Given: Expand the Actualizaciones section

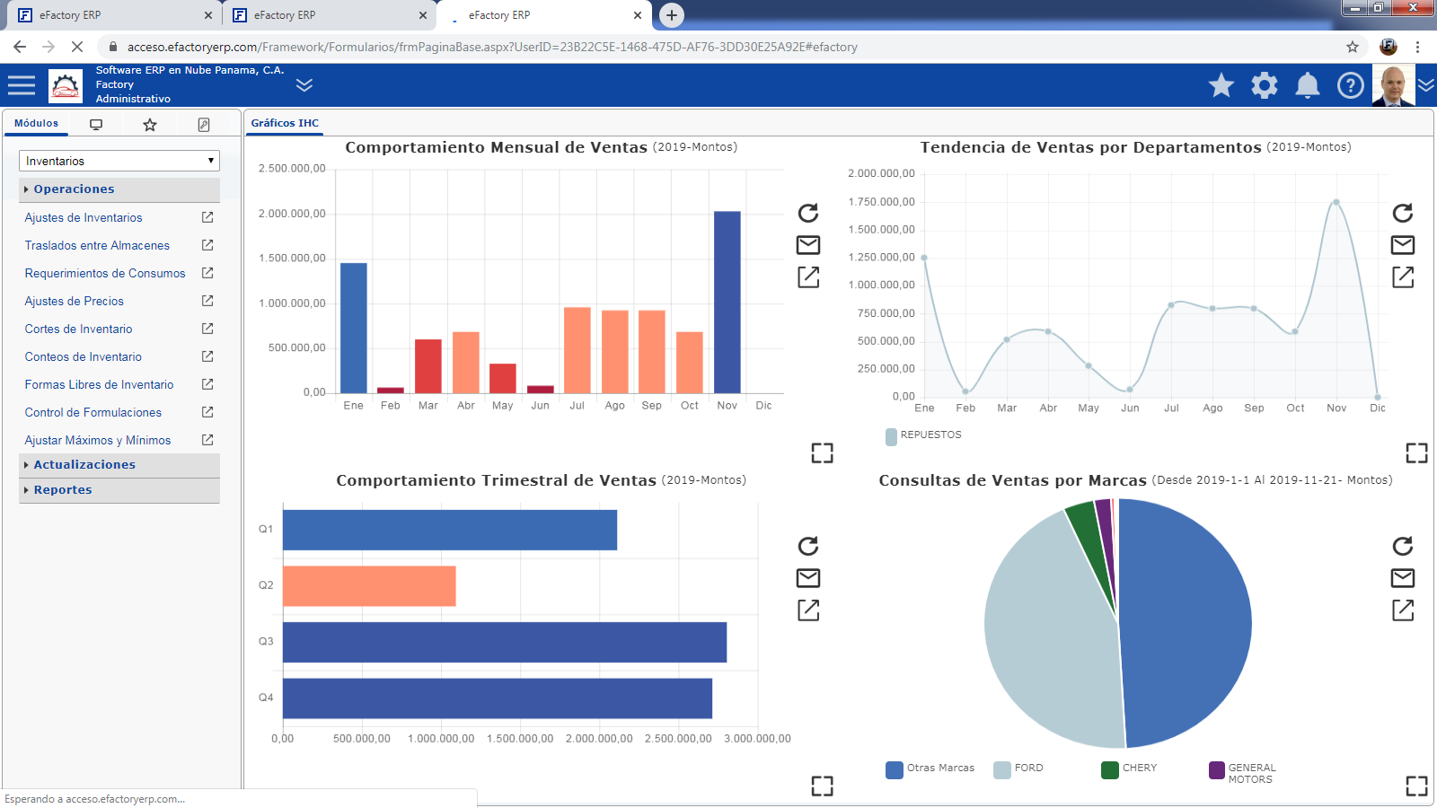Looking at the screenshot, I should [84, 465].
